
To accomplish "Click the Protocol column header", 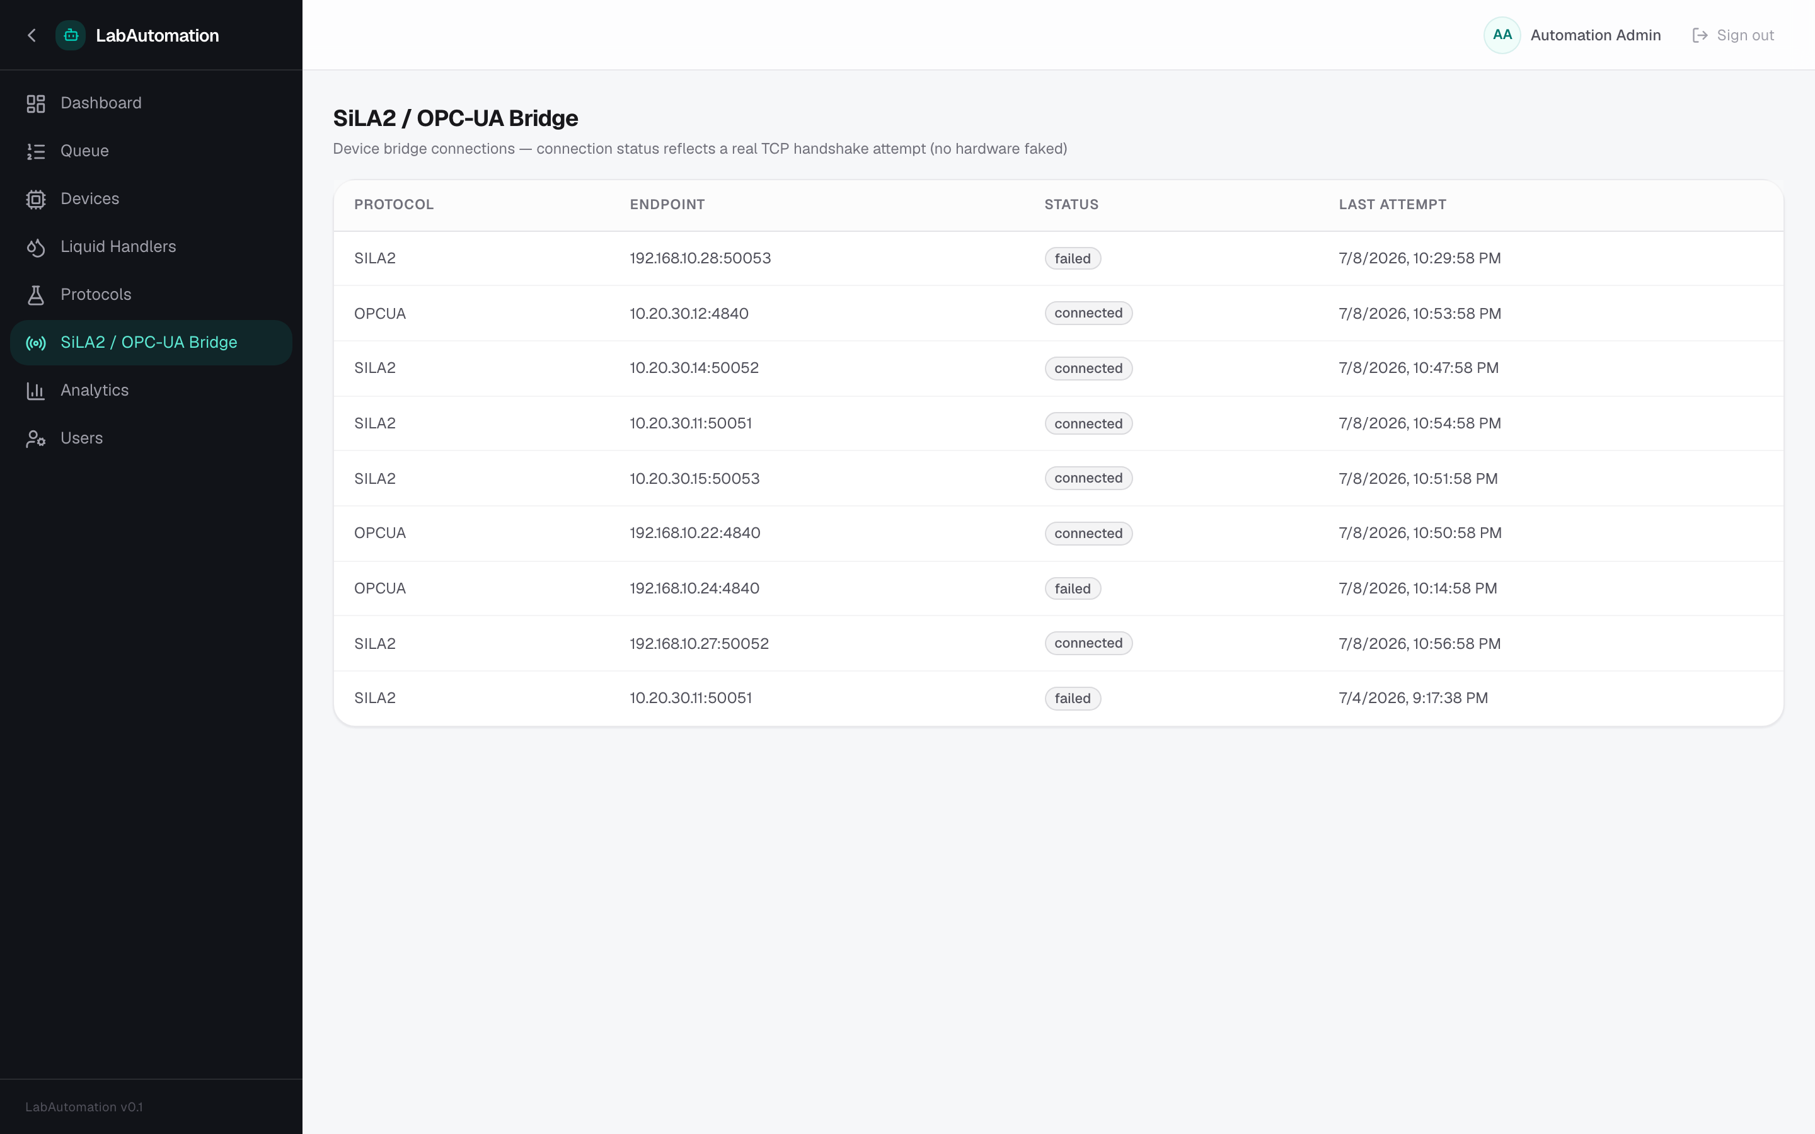I will [394, 205].
